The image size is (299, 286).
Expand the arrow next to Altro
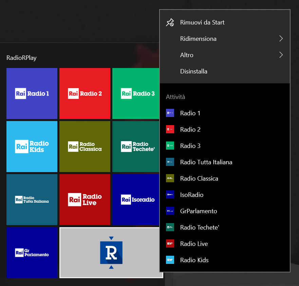pos(281,55)
